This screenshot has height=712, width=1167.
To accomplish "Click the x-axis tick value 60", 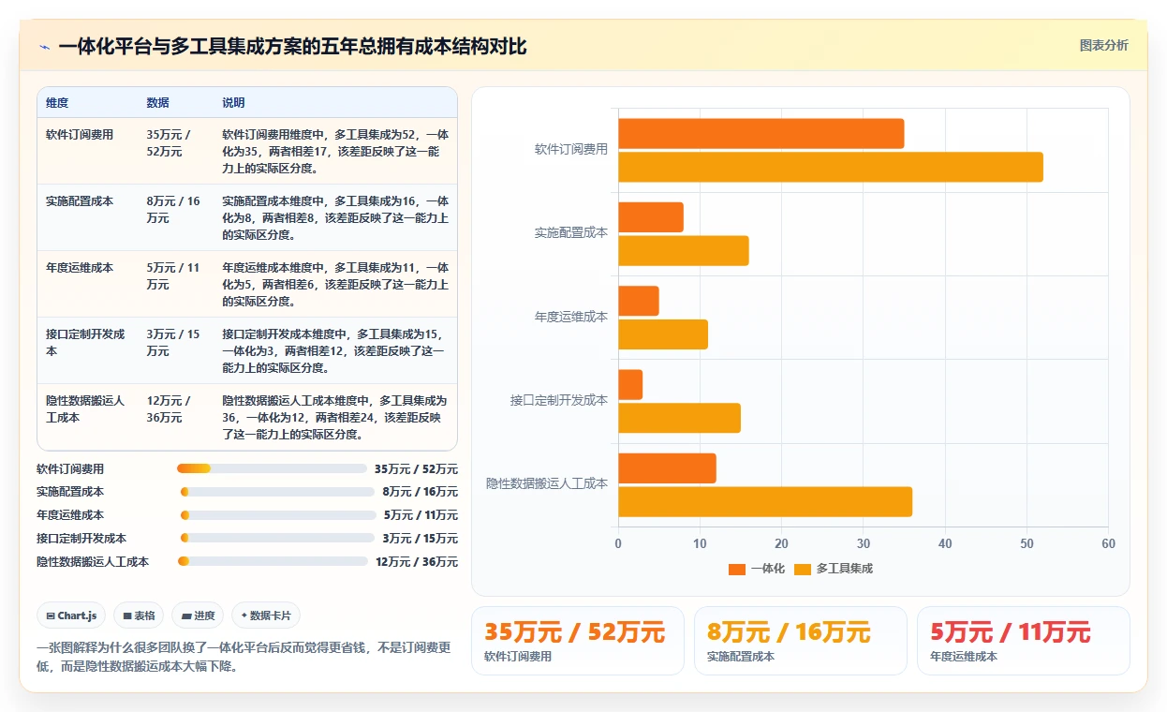I will (x=1108, y=543).
